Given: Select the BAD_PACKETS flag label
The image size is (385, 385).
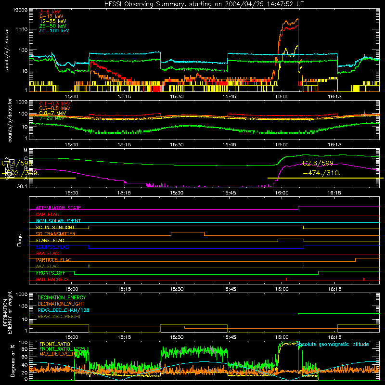Looking at the screenshot, I should pos(52,279).
